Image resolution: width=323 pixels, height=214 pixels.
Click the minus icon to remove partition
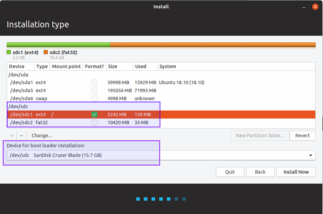click(21, 136)
